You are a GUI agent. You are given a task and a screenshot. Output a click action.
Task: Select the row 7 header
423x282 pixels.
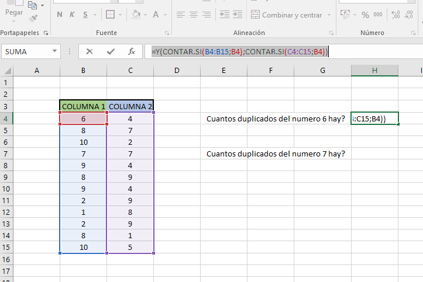6,154
